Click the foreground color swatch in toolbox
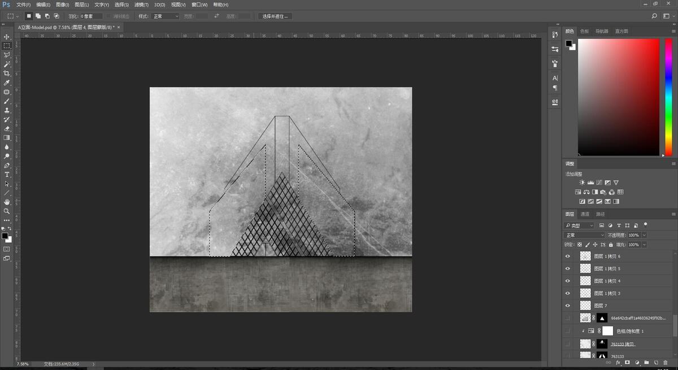The image size is (678, 370). 5,236
